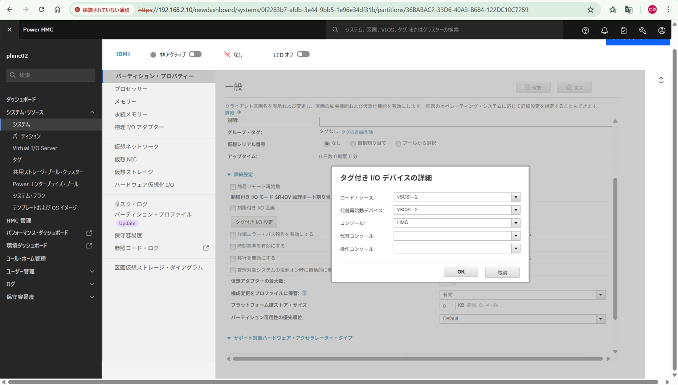This screenshot has width=678, height=385.
Task: Click the 詳細 link under the description
Action: [x=230, y=113]
